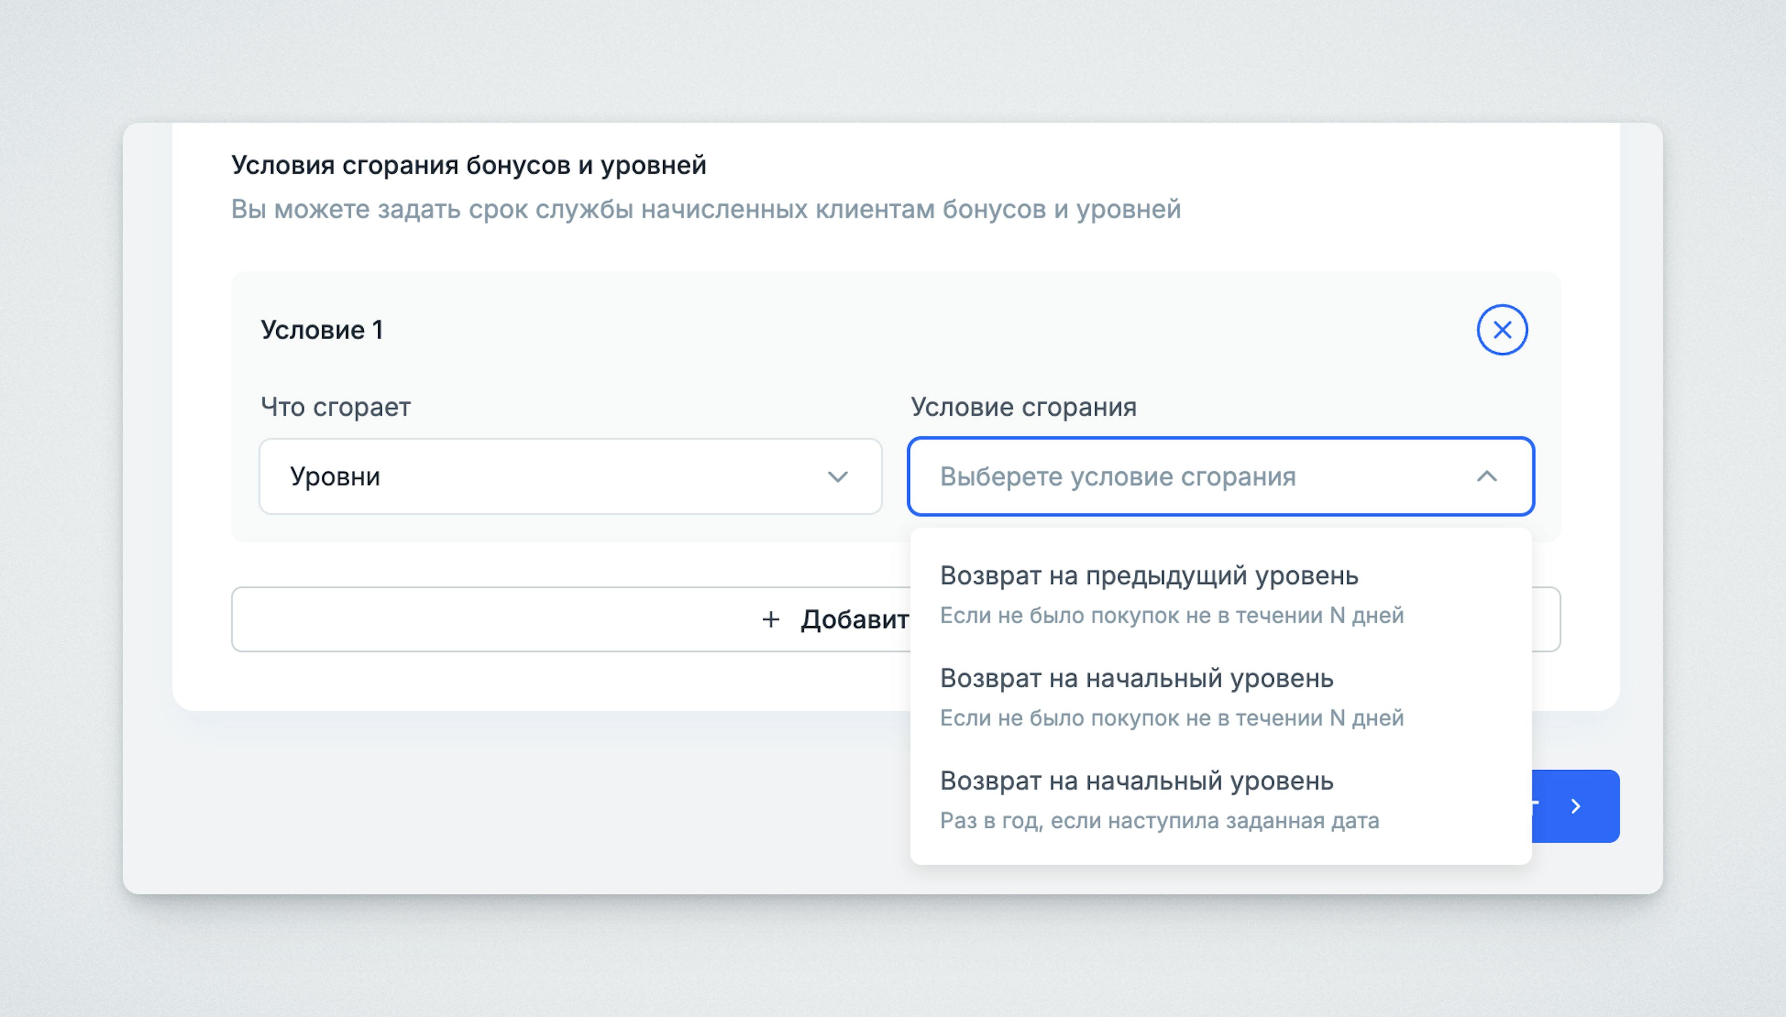Open the placeholder field Выберете условие сгорания
Image resolution: width=1786 pixels, height=1017 pixels.
point(1188,476)
